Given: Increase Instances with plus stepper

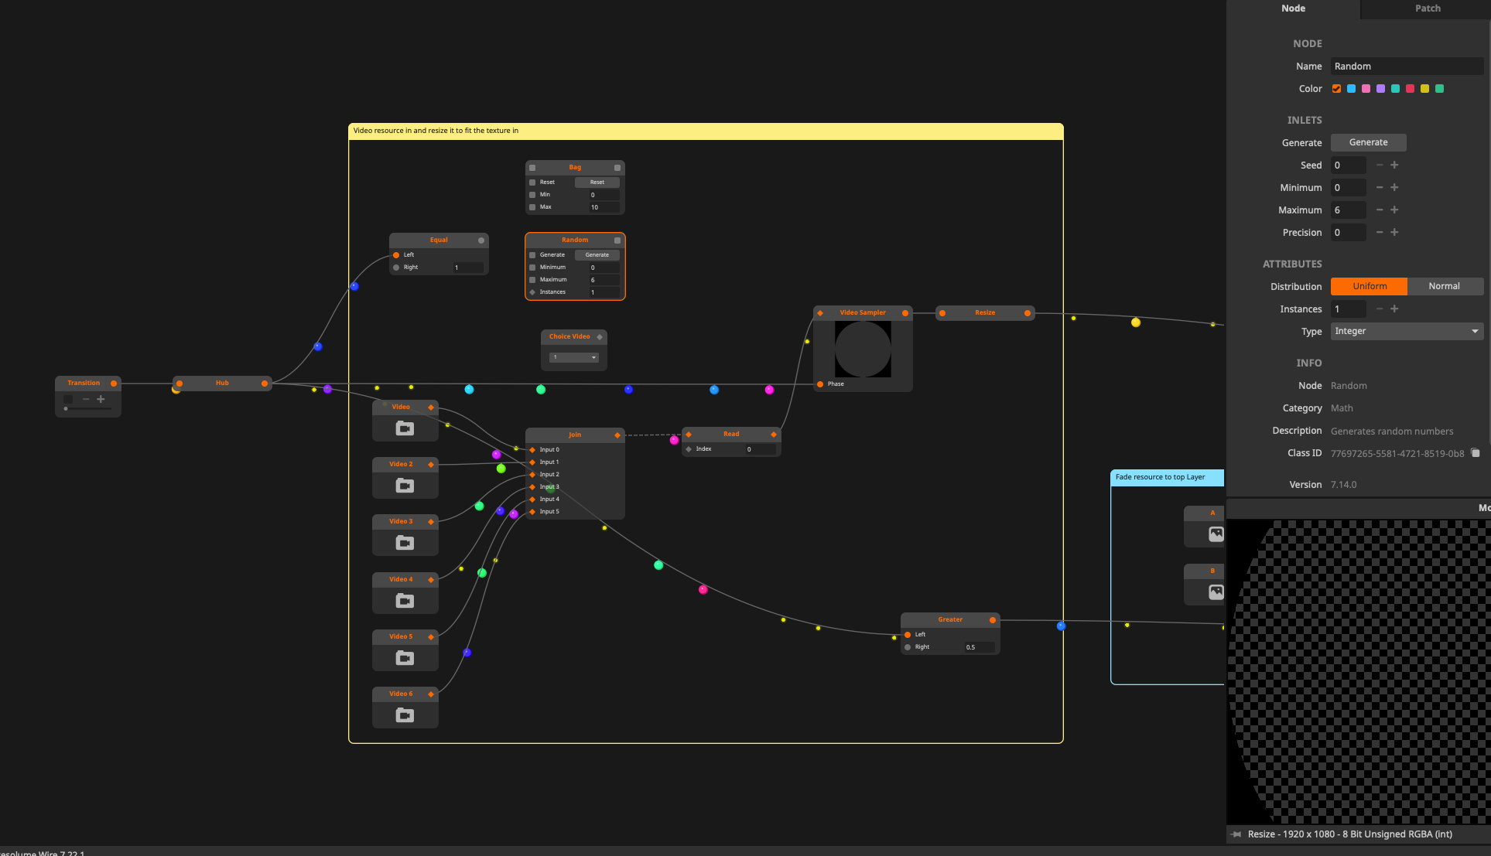Looking at the screenshot, I should [1394, 309].
